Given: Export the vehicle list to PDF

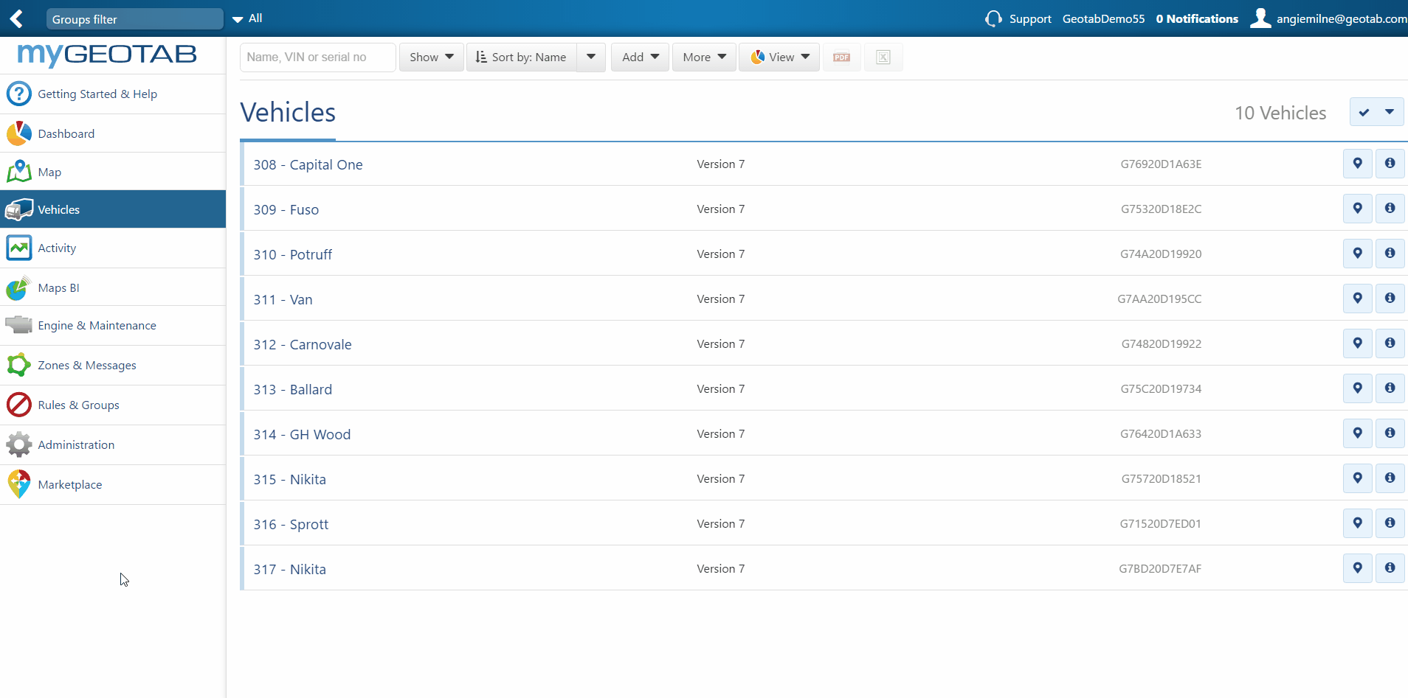Looking at the screenshot, I should pyautogui.click(x=842, y=57).
